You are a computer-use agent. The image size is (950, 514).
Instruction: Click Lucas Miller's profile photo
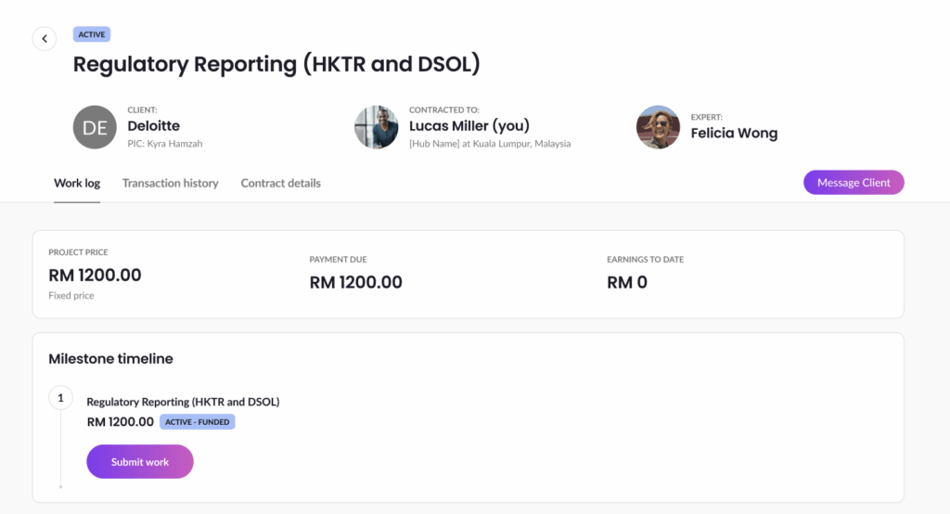pyautogui.click(x=377, y=128)
